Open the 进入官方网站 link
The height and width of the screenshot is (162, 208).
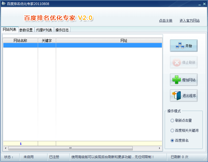click(190, 21)
